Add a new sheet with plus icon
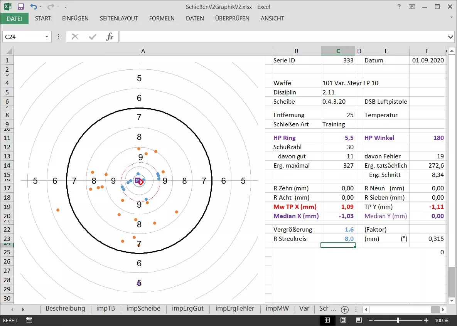457x326 pixels. 345,309
